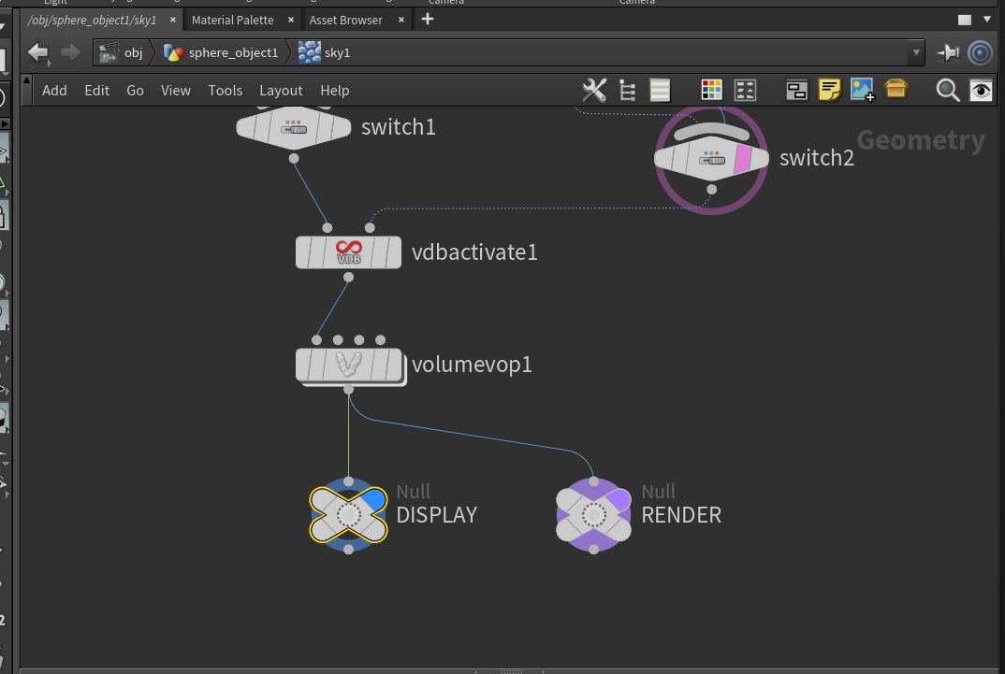This screenshot has height=674, width=1005.
Task: Select the RENDER null node
Action: click(593, 515)
